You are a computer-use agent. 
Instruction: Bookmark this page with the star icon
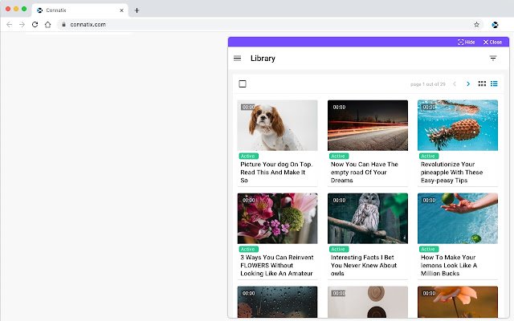(x=476, y=25)
